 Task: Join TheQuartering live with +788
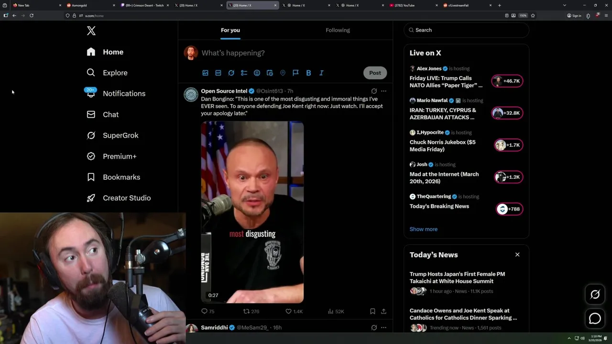(510, 209)
